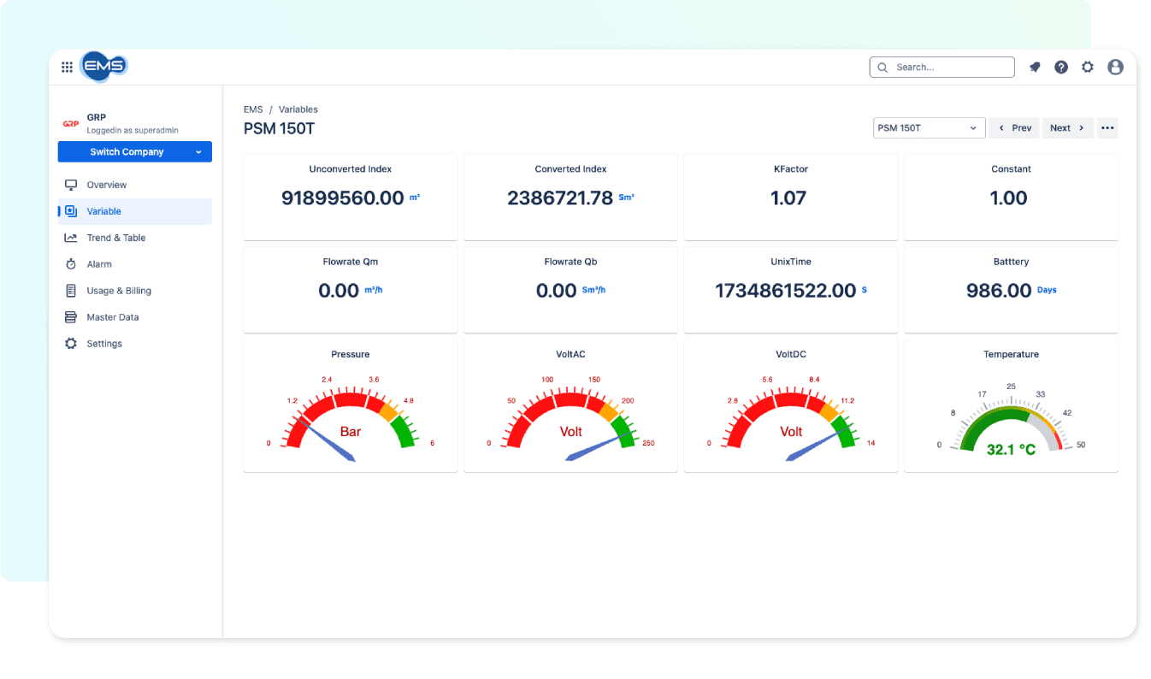The width and height of the screenshot is (1151, 679).
Task: Click the search magnifier icon
Action: (883, 68)
